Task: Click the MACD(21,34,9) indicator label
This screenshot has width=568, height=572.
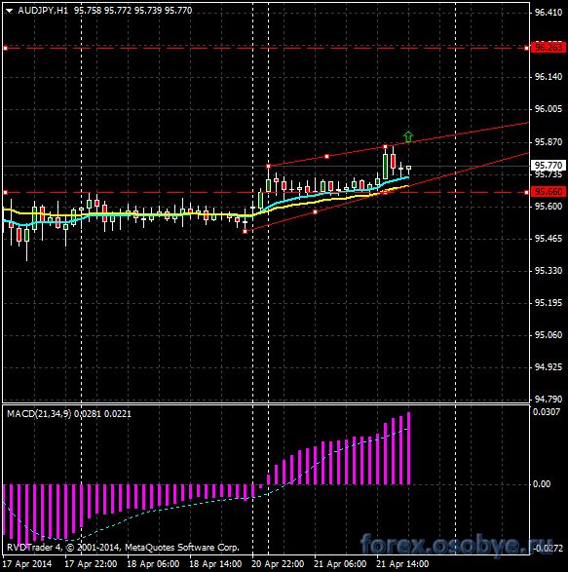Action: coord(39,414)
